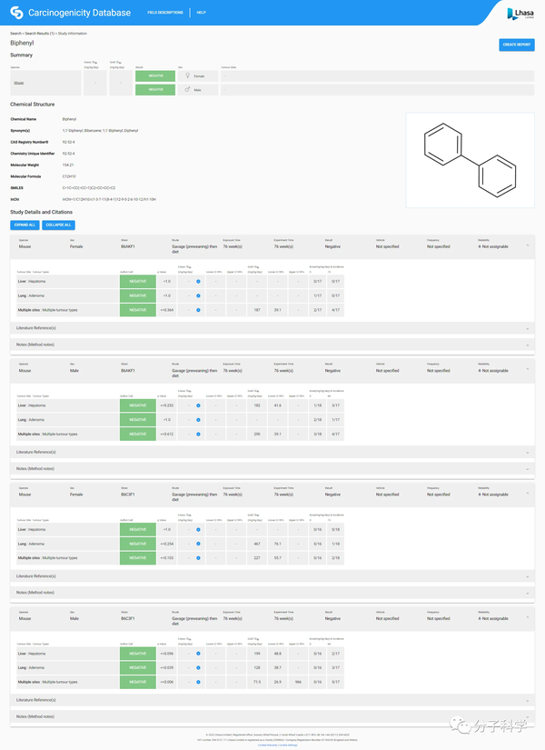
Task: Click Gold TD50 value 71.5 in Male B6C3F1
Action: [257, 682]
